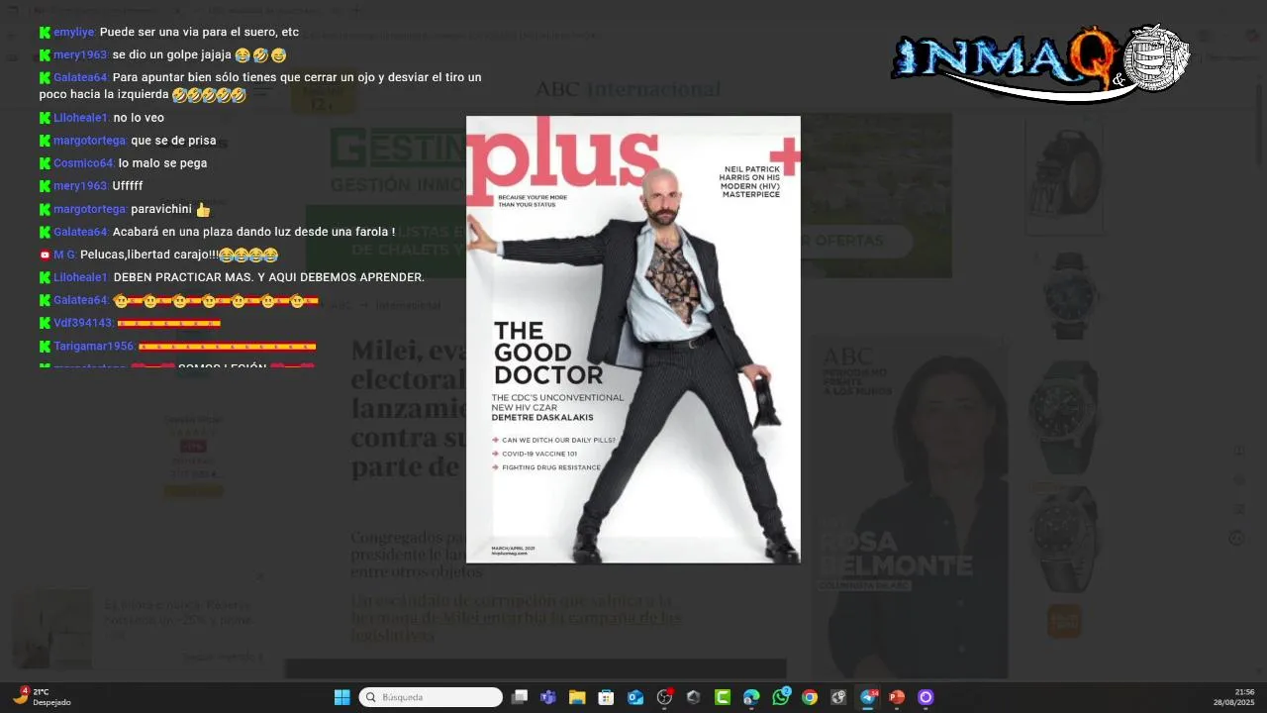Open the purple circle taskbar app
The image size is (1267, 713).
tap(926, 697)
